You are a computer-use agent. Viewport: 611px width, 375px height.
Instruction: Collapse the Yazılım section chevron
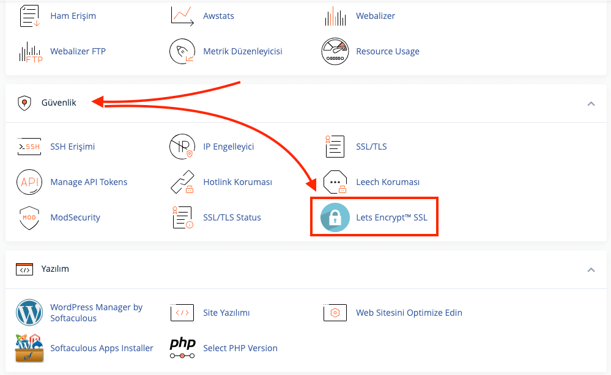point(591,269)
